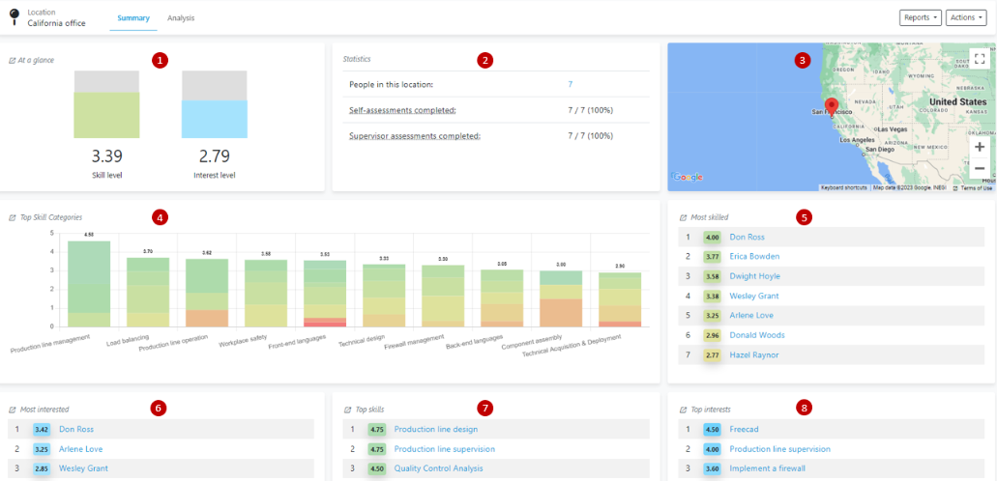Click the edit icon next to Top skills
Screen dimensions: 997x481
click(347, 410)
